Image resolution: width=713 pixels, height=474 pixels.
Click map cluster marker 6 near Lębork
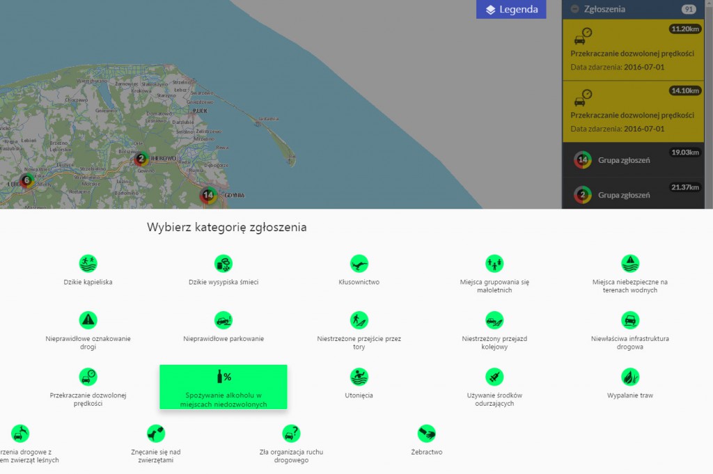pyautogui.click(x=26, y=181)
